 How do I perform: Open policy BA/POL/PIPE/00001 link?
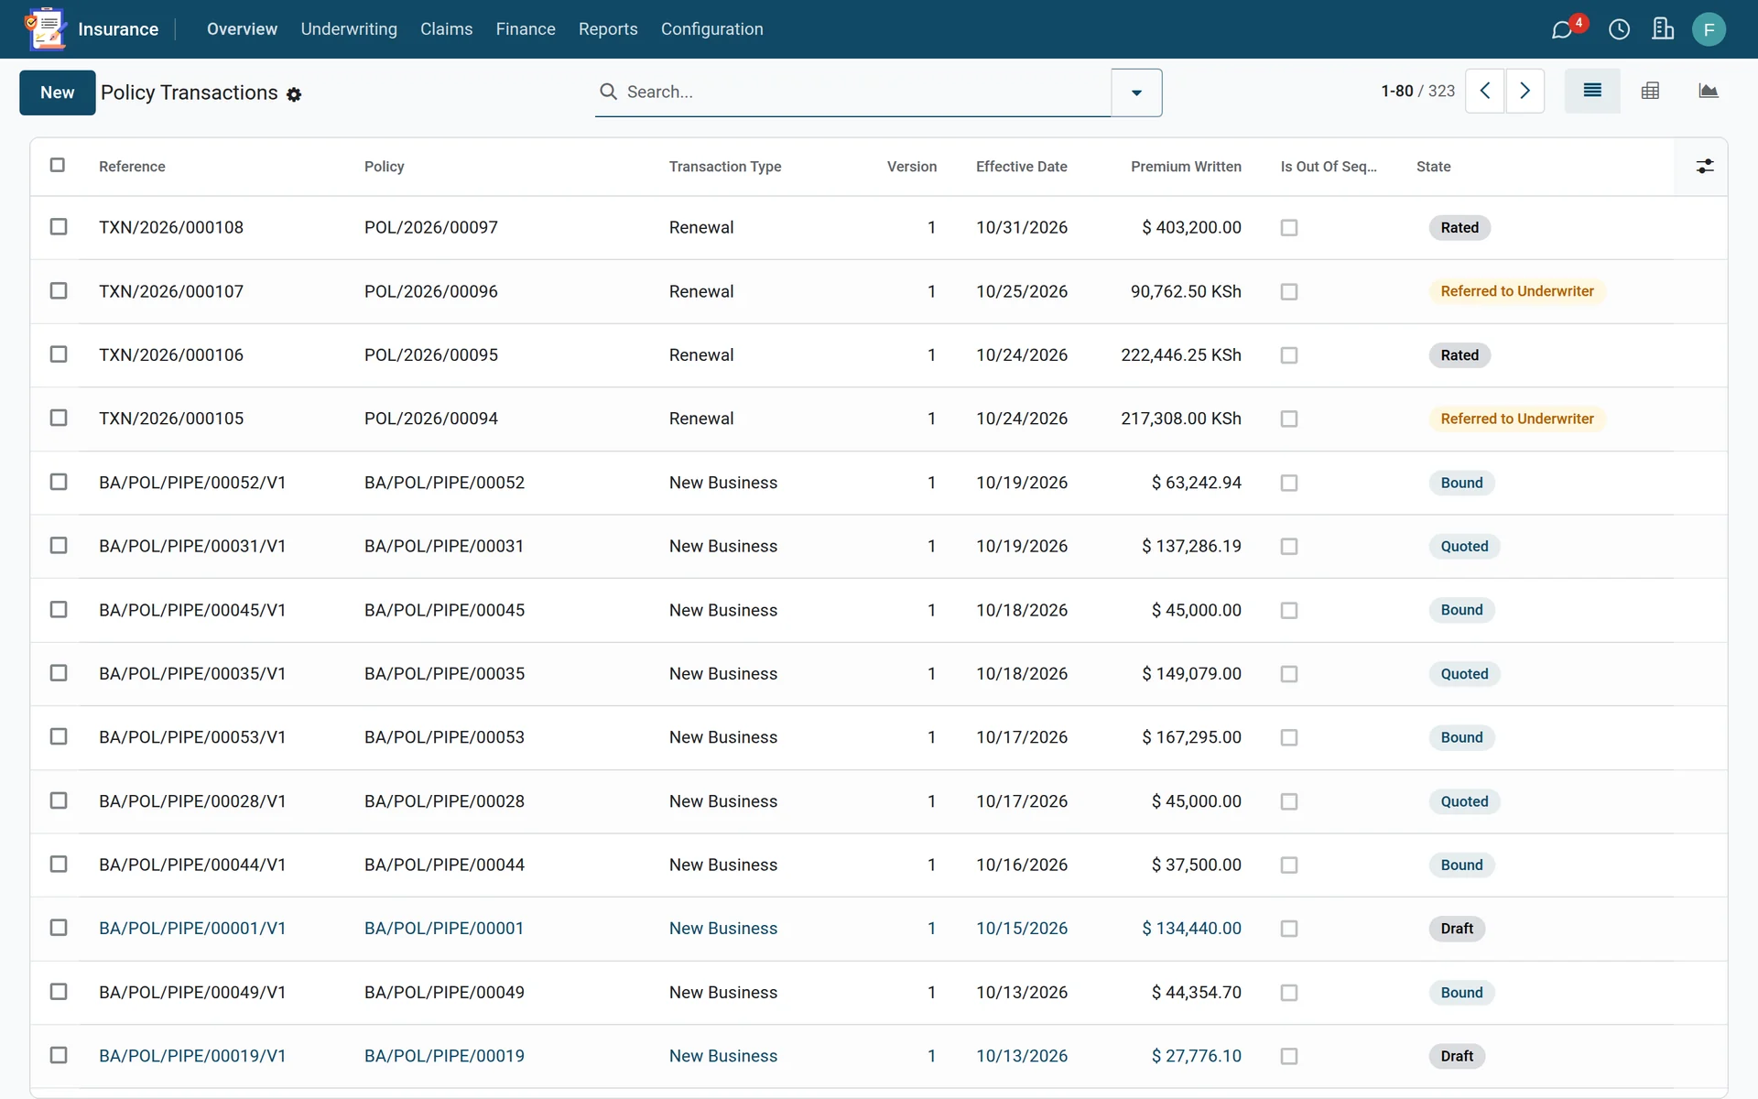click(444, 929)
